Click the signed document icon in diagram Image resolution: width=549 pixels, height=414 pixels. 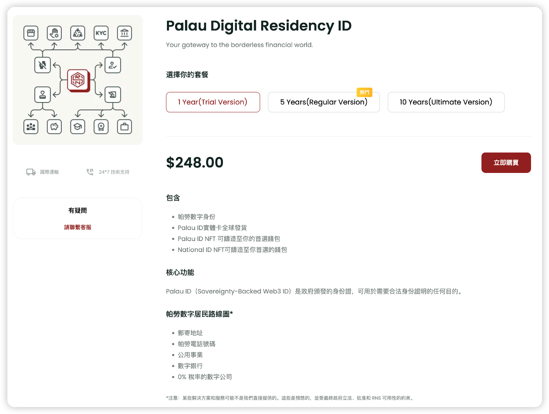[113, 95]
